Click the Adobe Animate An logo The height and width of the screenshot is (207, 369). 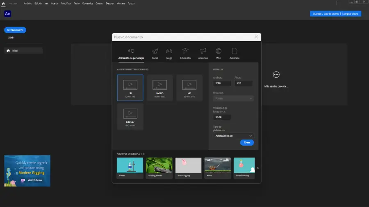click(x=7, y=13)
